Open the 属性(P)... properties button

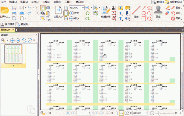click(x=23, y=24)
